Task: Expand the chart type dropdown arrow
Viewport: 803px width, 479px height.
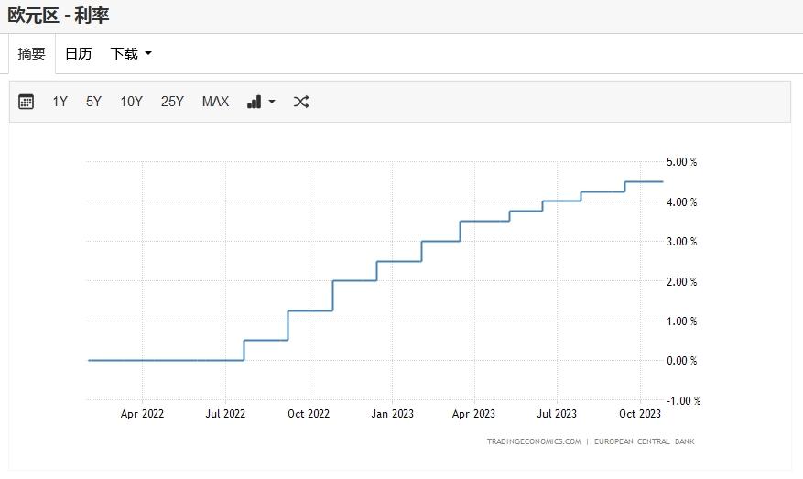Action: [272, 102]
